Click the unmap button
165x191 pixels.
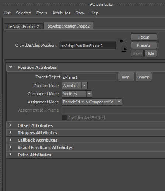144,77
